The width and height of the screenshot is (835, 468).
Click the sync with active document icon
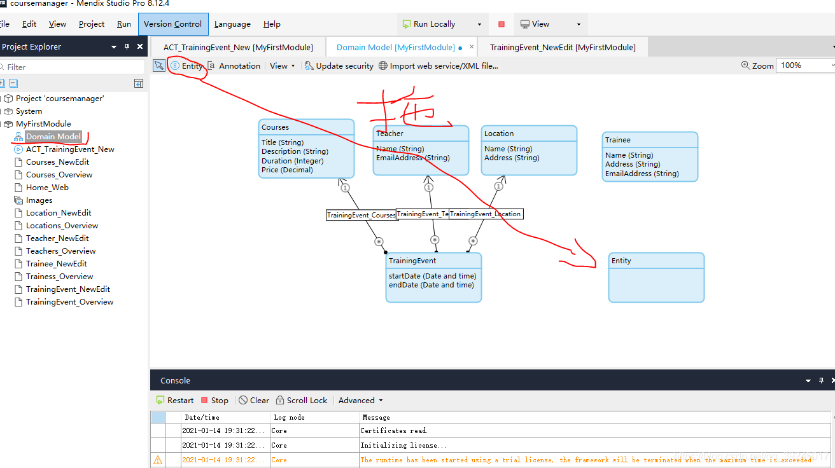click(x=139, y=83)
